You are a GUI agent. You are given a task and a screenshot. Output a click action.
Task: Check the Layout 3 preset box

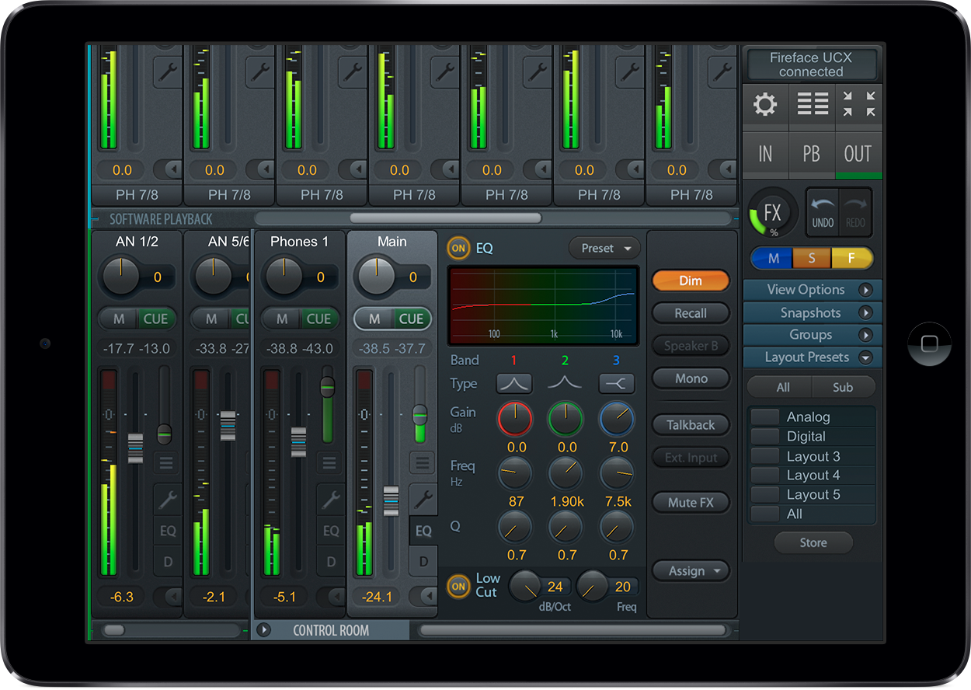(x=764, y=456)
